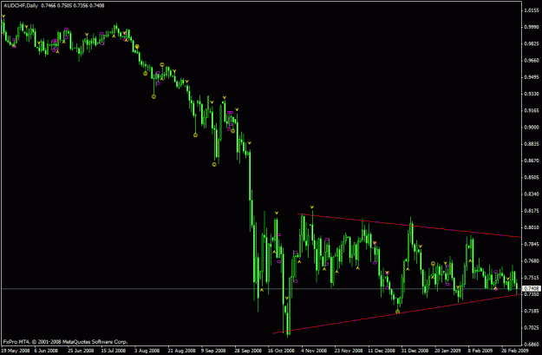Screen dimensions: 542x355
Task: Click the 0.7680 price axis label
Action: pyautogui.click(x=532, y=261)
